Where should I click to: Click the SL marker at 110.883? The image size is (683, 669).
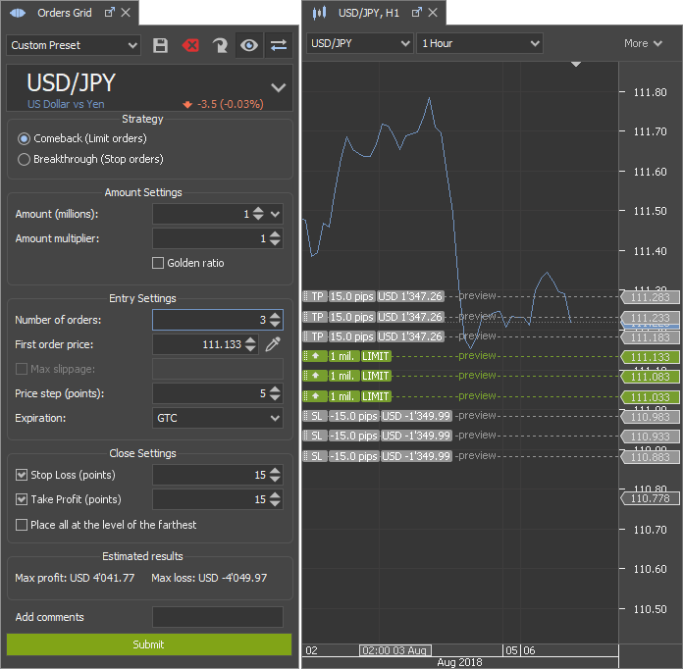[316, 456]
